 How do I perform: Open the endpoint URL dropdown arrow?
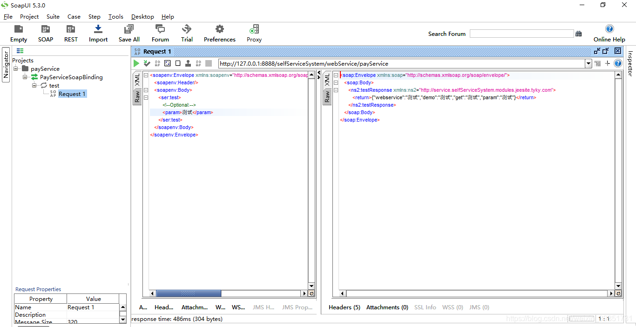[x=589, y=63]
